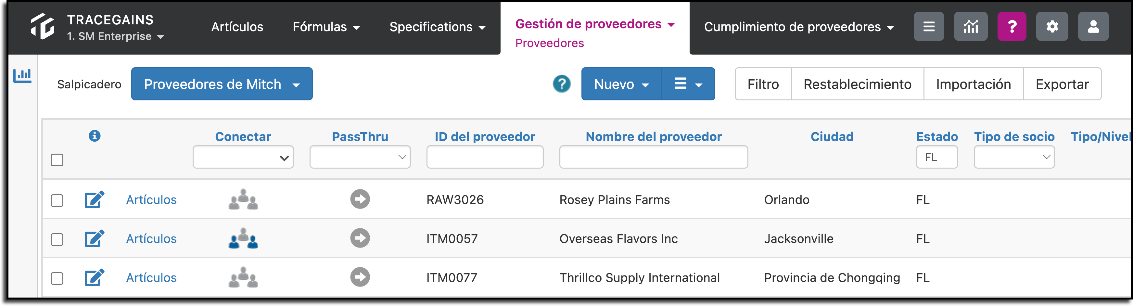Viewport: 1133px width, 306px height.
Task: Check the Rosey Plains Farms row checkbox
Action: coord(57,200)
